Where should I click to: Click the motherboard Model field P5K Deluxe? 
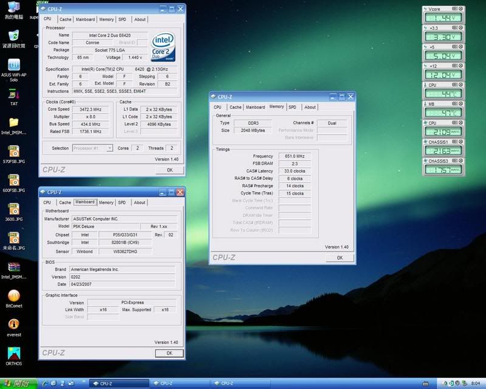tap(106, 227)
